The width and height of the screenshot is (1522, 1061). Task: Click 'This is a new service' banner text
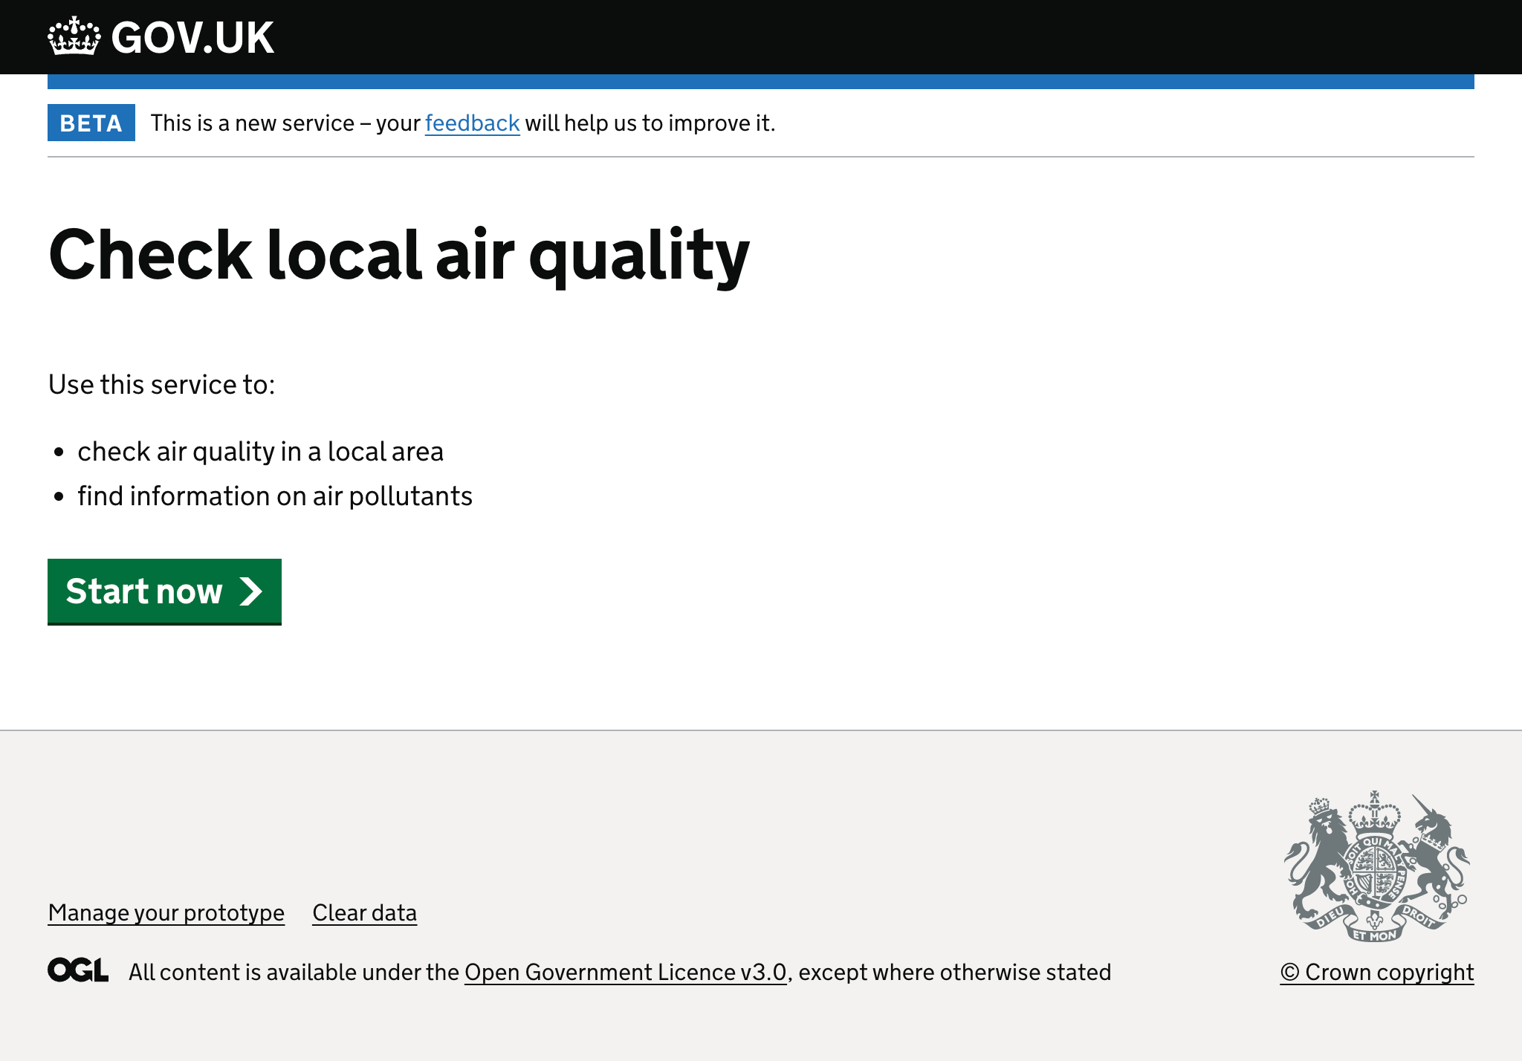253,123
